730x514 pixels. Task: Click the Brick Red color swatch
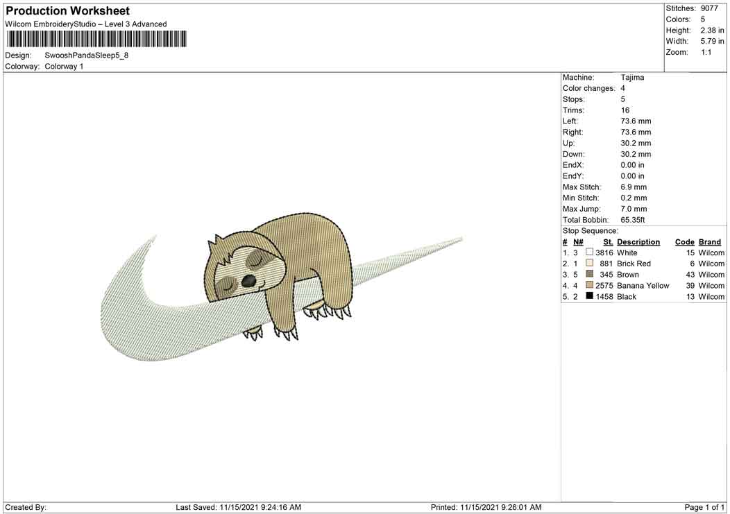(589, 263)
